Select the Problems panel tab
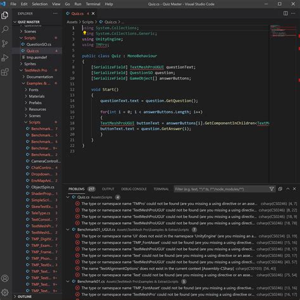300x300 pixels. pyautogui.click(x=82, y=189)
